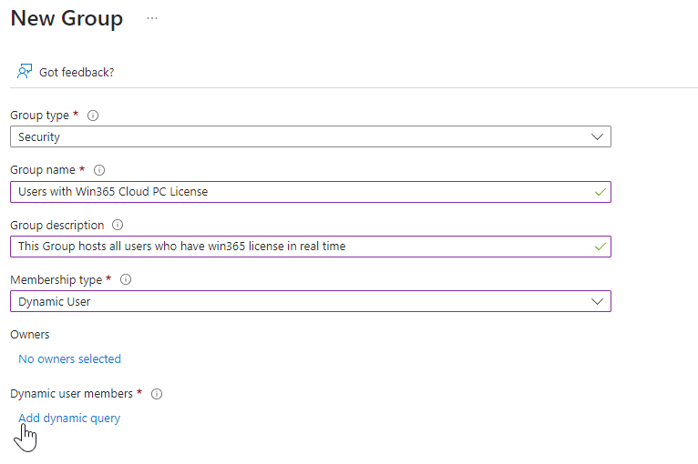Open the Add dynamic query link
Screen dimensions: 698x464
tap(69, 419)
